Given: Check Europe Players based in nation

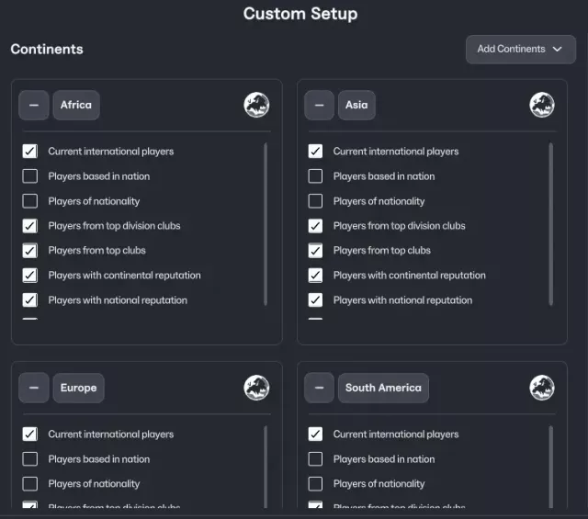Looking at the screenshot, I should coord(30,459).
